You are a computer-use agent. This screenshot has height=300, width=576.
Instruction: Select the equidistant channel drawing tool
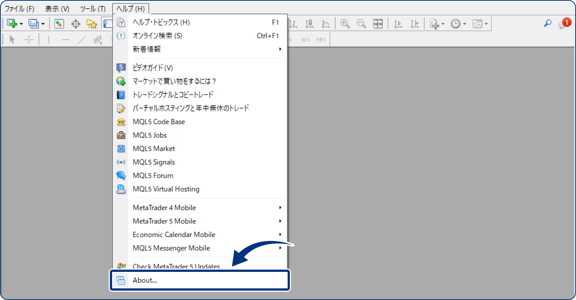(x=98, y=39)
